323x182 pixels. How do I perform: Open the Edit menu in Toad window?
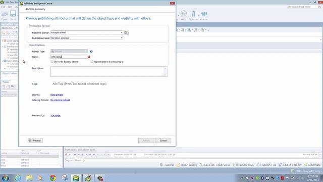coord(10,7)
